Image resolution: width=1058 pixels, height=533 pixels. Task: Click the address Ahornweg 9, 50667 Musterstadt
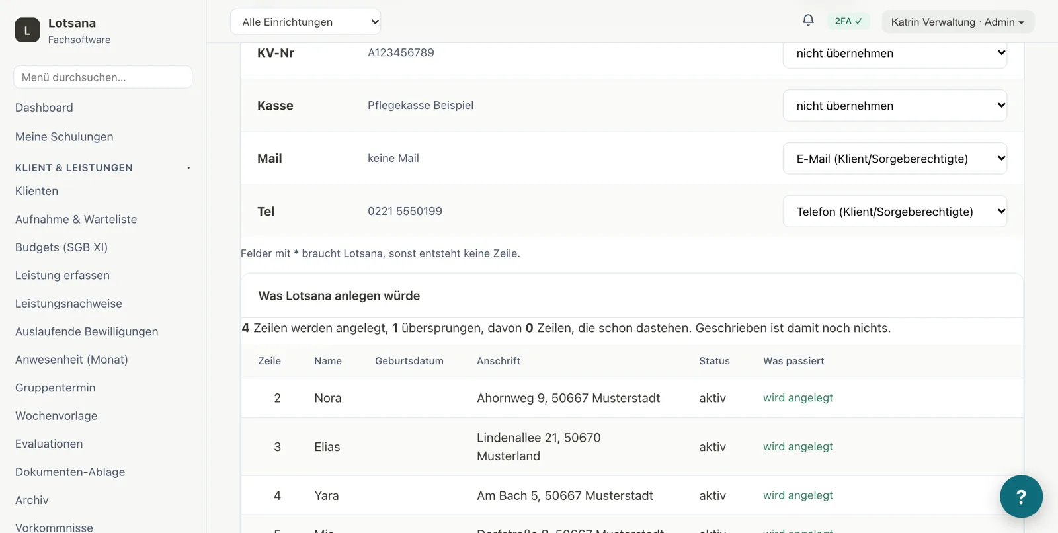click(569, 398)
